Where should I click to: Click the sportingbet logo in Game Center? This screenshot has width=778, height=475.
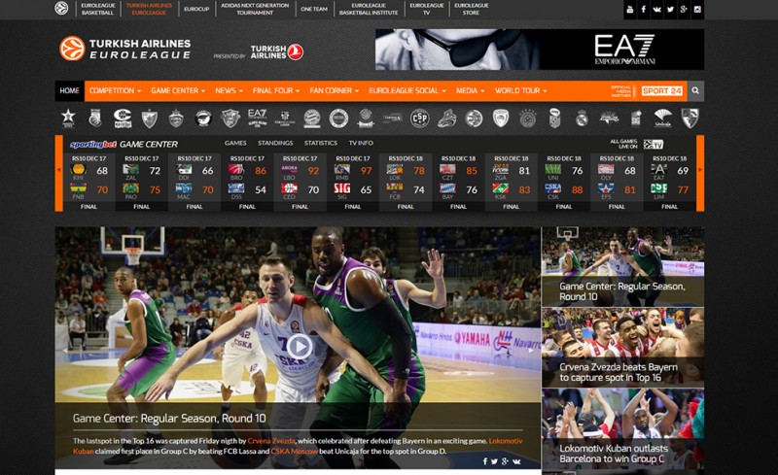click(x=92, y=145)
